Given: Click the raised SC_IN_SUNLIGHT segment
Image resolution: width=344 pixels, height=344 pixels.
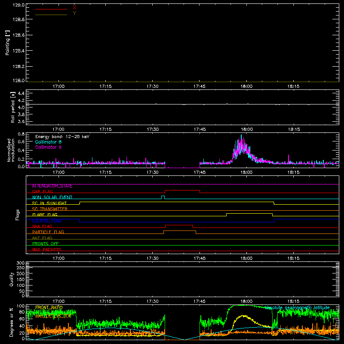Looking at the screenshot, I should click(x=177, y=202).
